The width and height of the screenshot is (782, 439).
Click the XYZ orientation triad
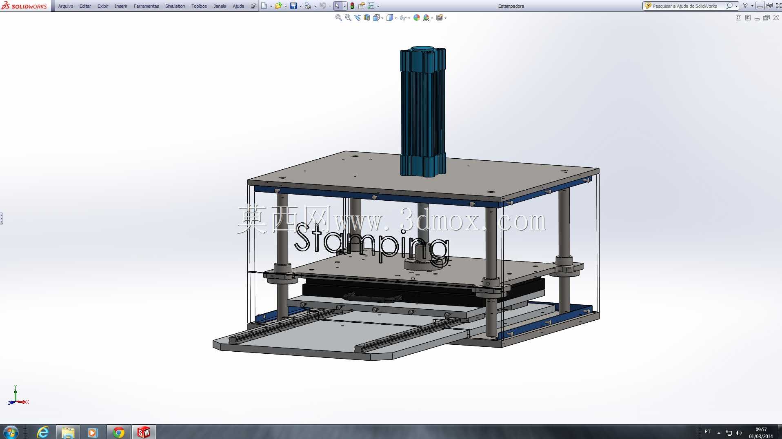[18, 396]
